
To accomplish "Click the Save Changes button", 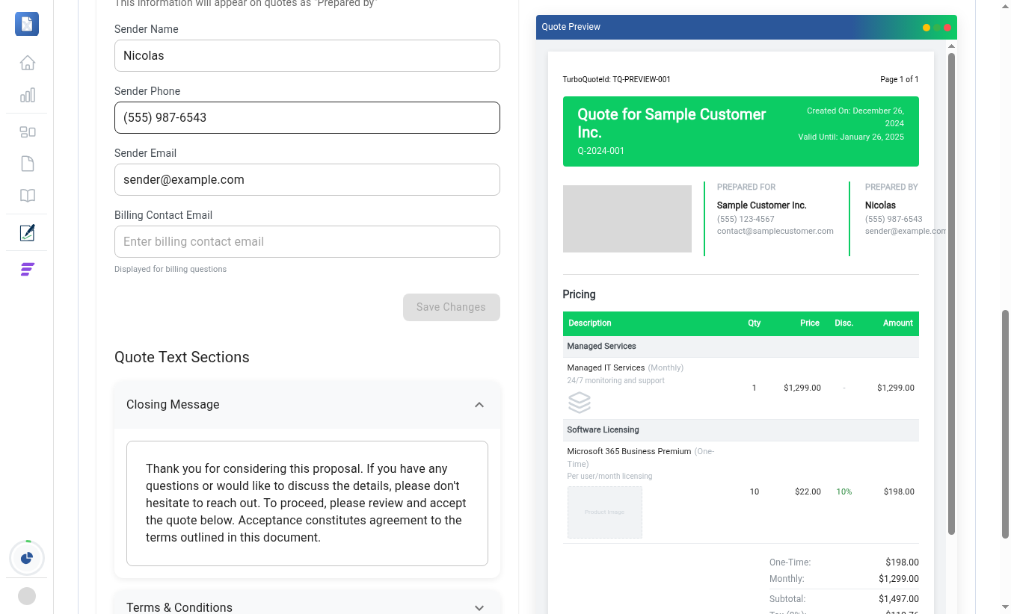I will pyautogui.click(x=452, y=307).
